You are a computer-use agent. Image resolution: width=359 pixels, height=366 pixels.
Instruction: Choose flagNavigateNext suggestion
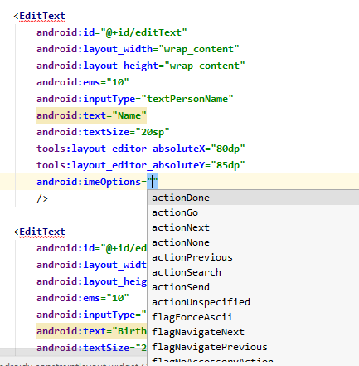253,332
